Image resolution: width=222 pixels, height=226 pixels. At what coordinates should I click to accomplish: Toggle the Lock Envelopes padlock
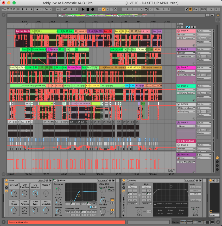(193, 27)
